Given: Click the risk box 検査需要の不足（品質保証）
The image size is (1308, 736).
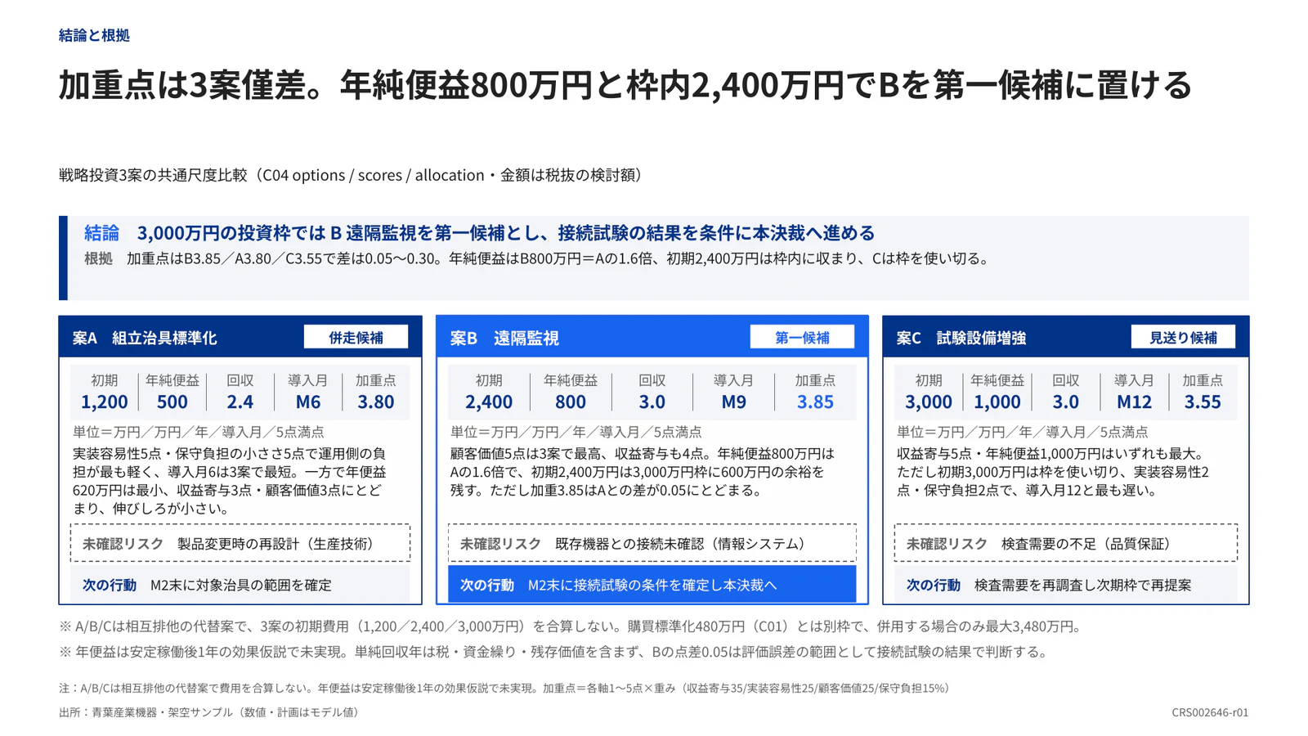Looking at the screenshot, I should [x=1066, y=543].
